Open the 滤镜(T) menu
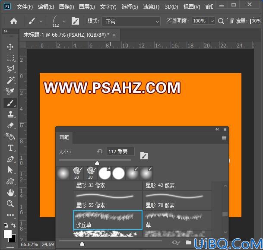This screenshot has height=250, width=263. click(151, 7)
